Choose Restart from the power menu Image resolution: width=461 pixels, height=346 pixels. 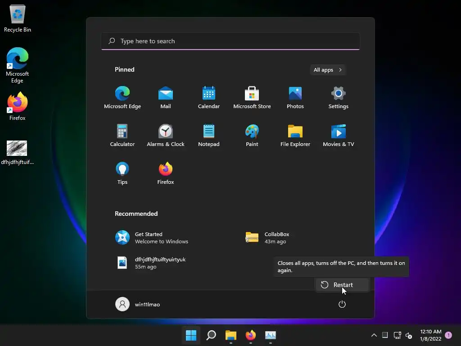342,285
